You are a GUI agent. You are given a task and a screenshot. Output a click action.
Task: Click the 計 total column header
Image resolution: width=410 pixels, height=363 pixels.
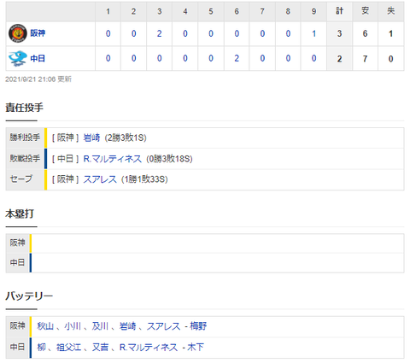coord(339,11)
